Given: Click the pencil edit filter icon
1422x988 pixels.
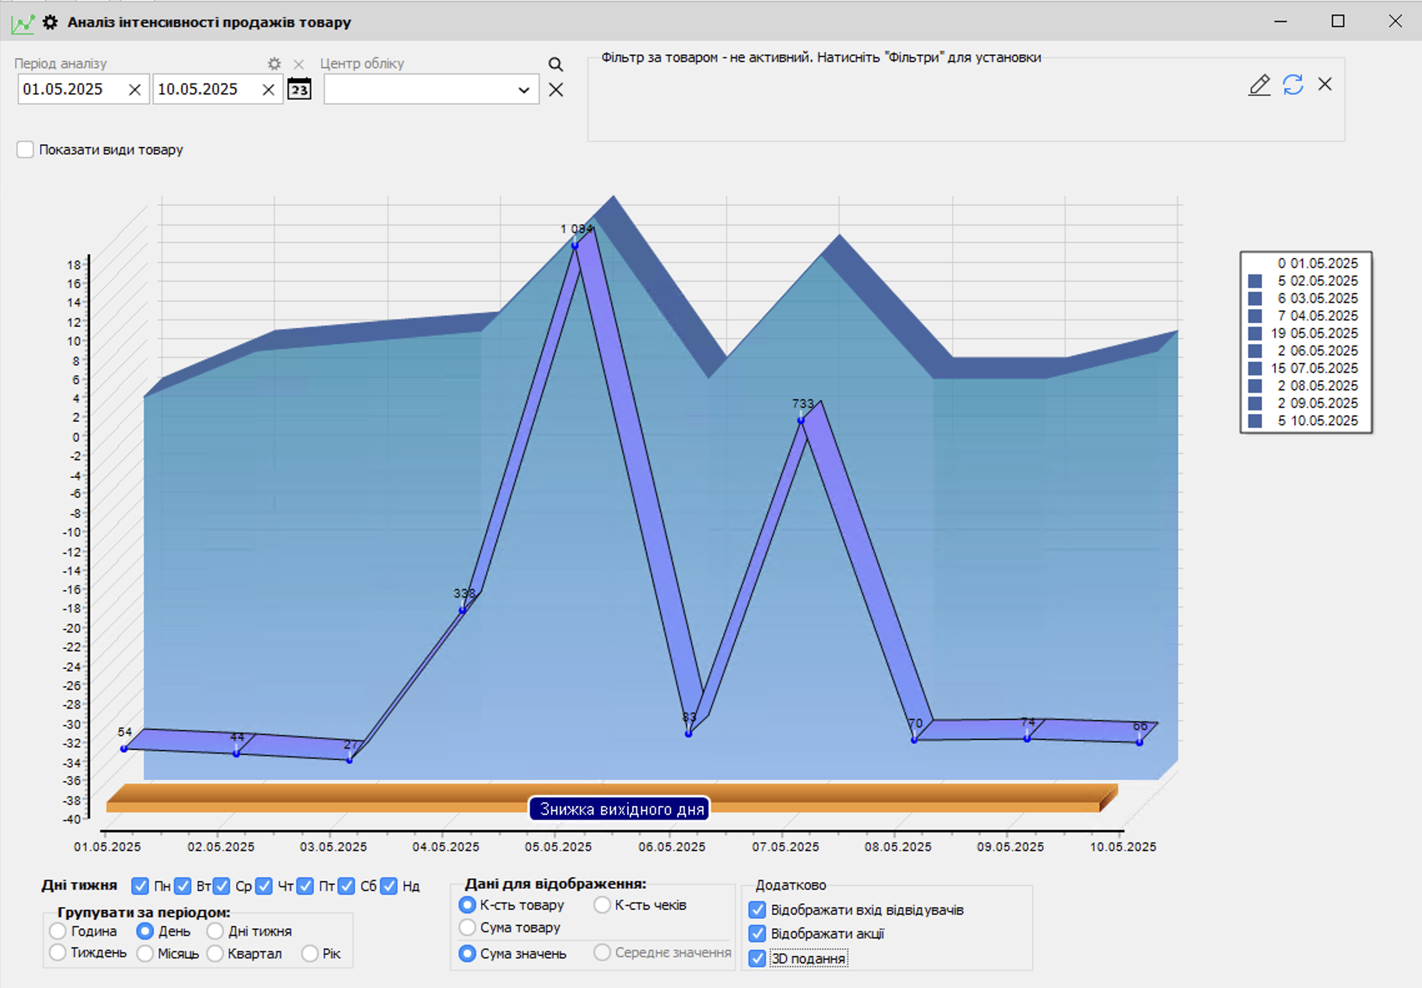Looking at the screenshot, I should click(x=1259, y=85).
